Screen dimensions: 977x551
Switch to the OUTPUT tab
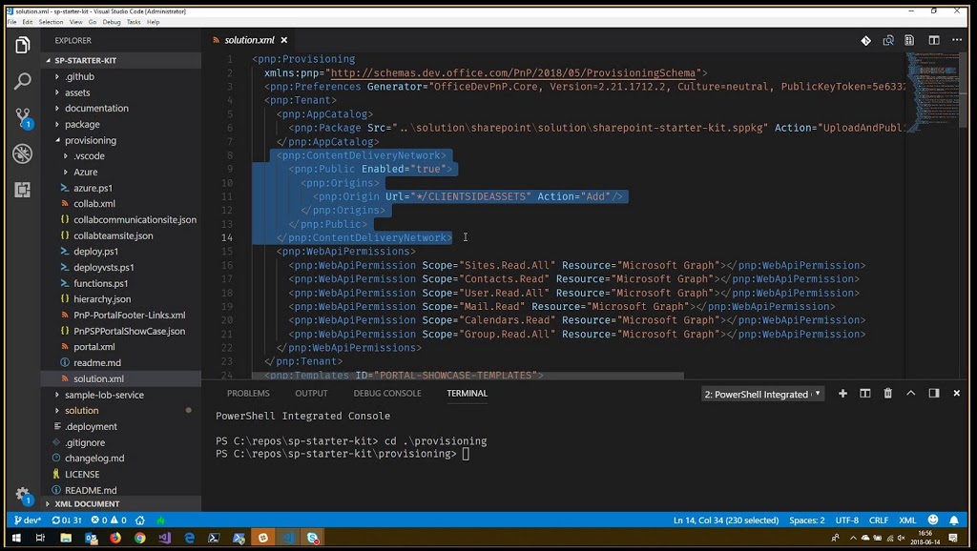[x=311, y=394]
